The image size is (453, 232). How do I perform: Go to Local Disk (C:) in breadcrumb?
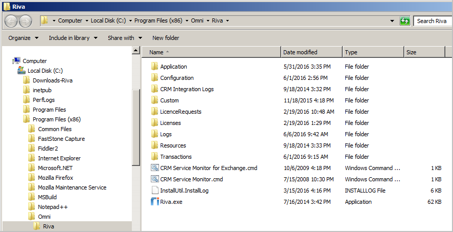click(108, 20)
